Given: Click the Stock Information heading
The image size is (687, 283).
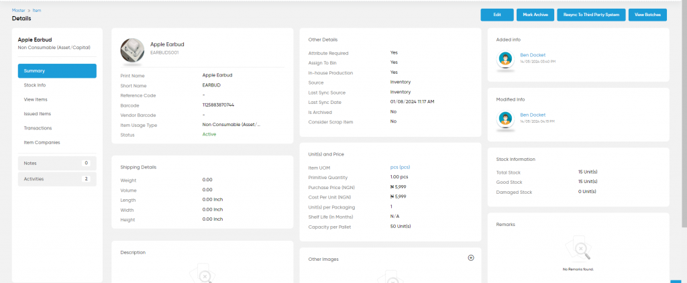Looking at the screenshot, I should coord(516,160).
